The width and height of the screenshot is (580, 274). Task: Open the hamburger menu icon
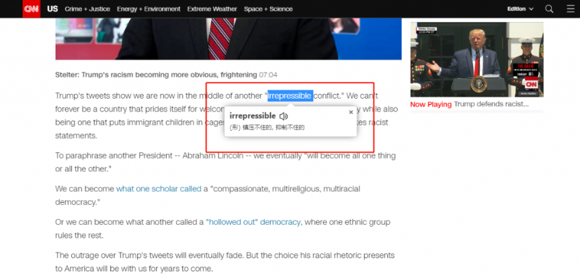pyautogui.click(x=570, y=9)
